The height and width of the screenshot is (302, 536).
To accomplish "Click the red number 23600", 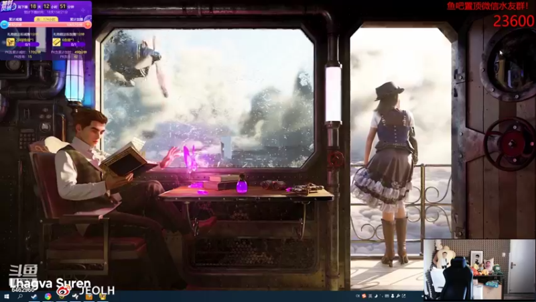I will tap(513, 21).
